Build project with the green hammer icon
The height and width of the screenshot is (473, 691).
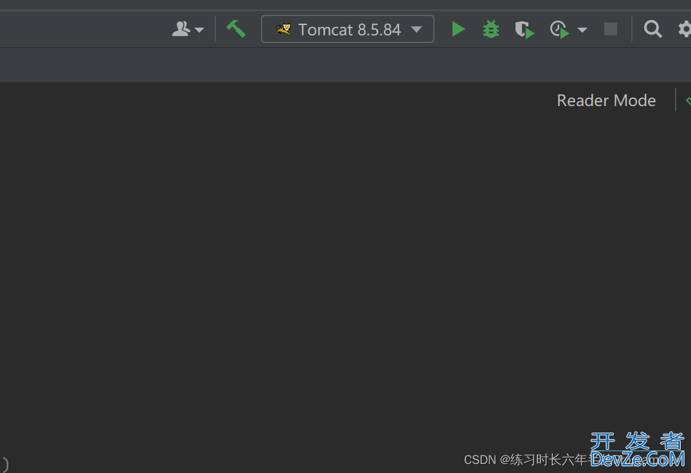(236, 30)
